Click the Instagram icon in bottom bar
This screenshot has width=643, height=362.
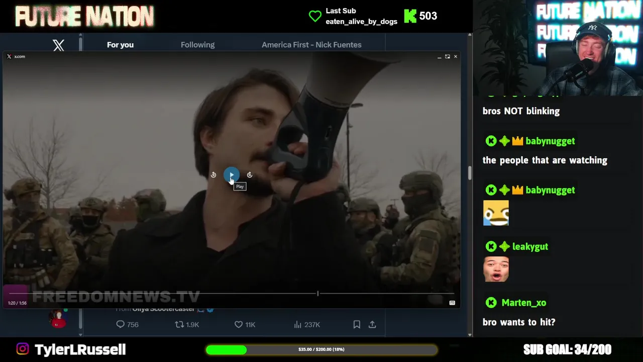(x=23, y=349)
